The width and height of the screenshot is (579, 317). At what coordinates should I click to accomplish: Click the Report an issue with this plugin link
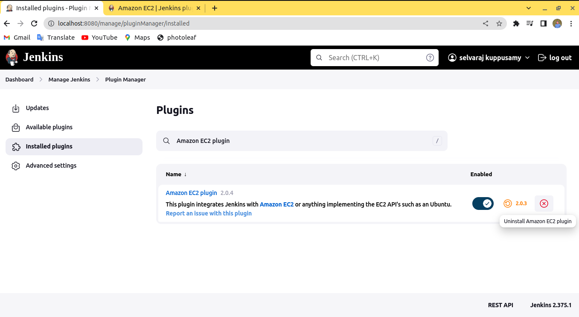(209, 213)
